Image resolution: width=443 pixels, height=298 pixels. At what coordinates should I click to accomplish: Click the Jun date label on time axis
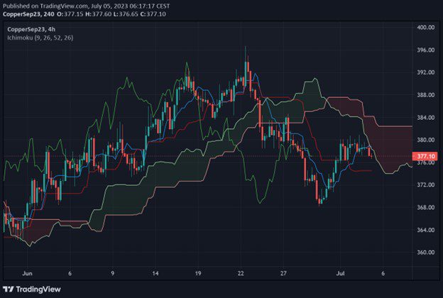point(28,273)
